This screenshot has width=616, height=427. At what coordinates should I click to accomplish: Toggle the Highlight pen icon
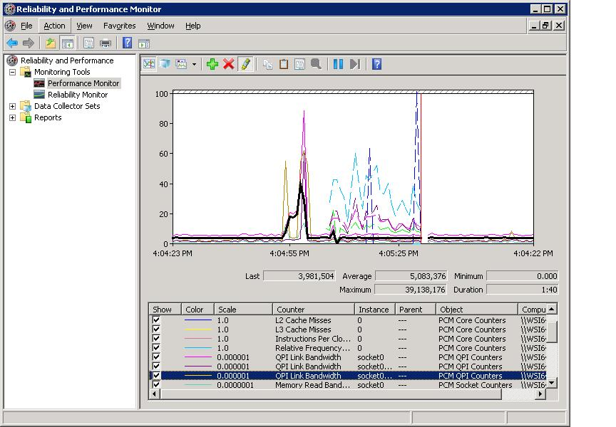[x=245, y=64]
